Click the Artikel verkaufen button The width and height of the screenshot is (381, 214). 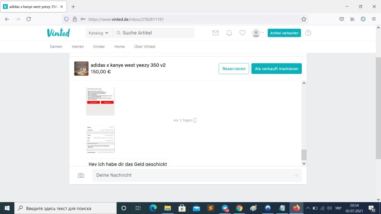point(284,33)
